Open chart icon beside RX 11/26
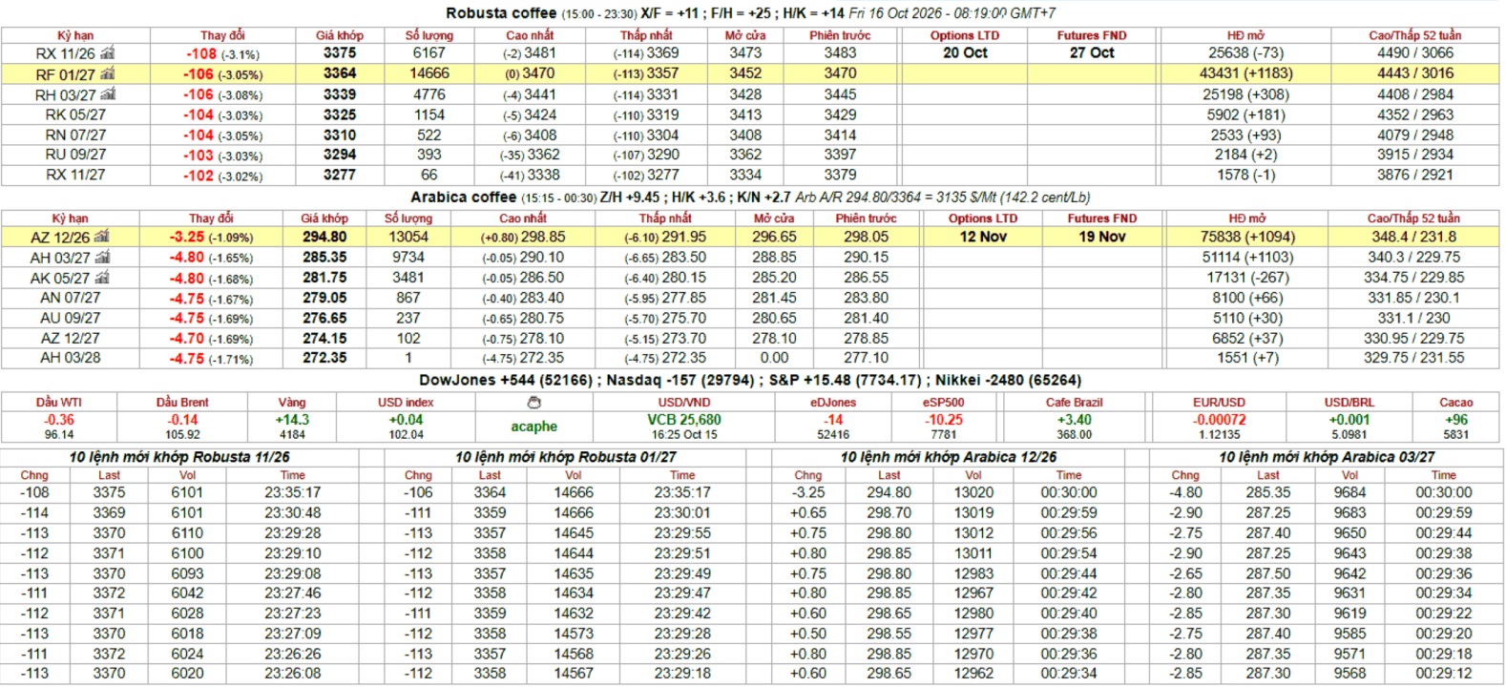 [x=108, y=53]
